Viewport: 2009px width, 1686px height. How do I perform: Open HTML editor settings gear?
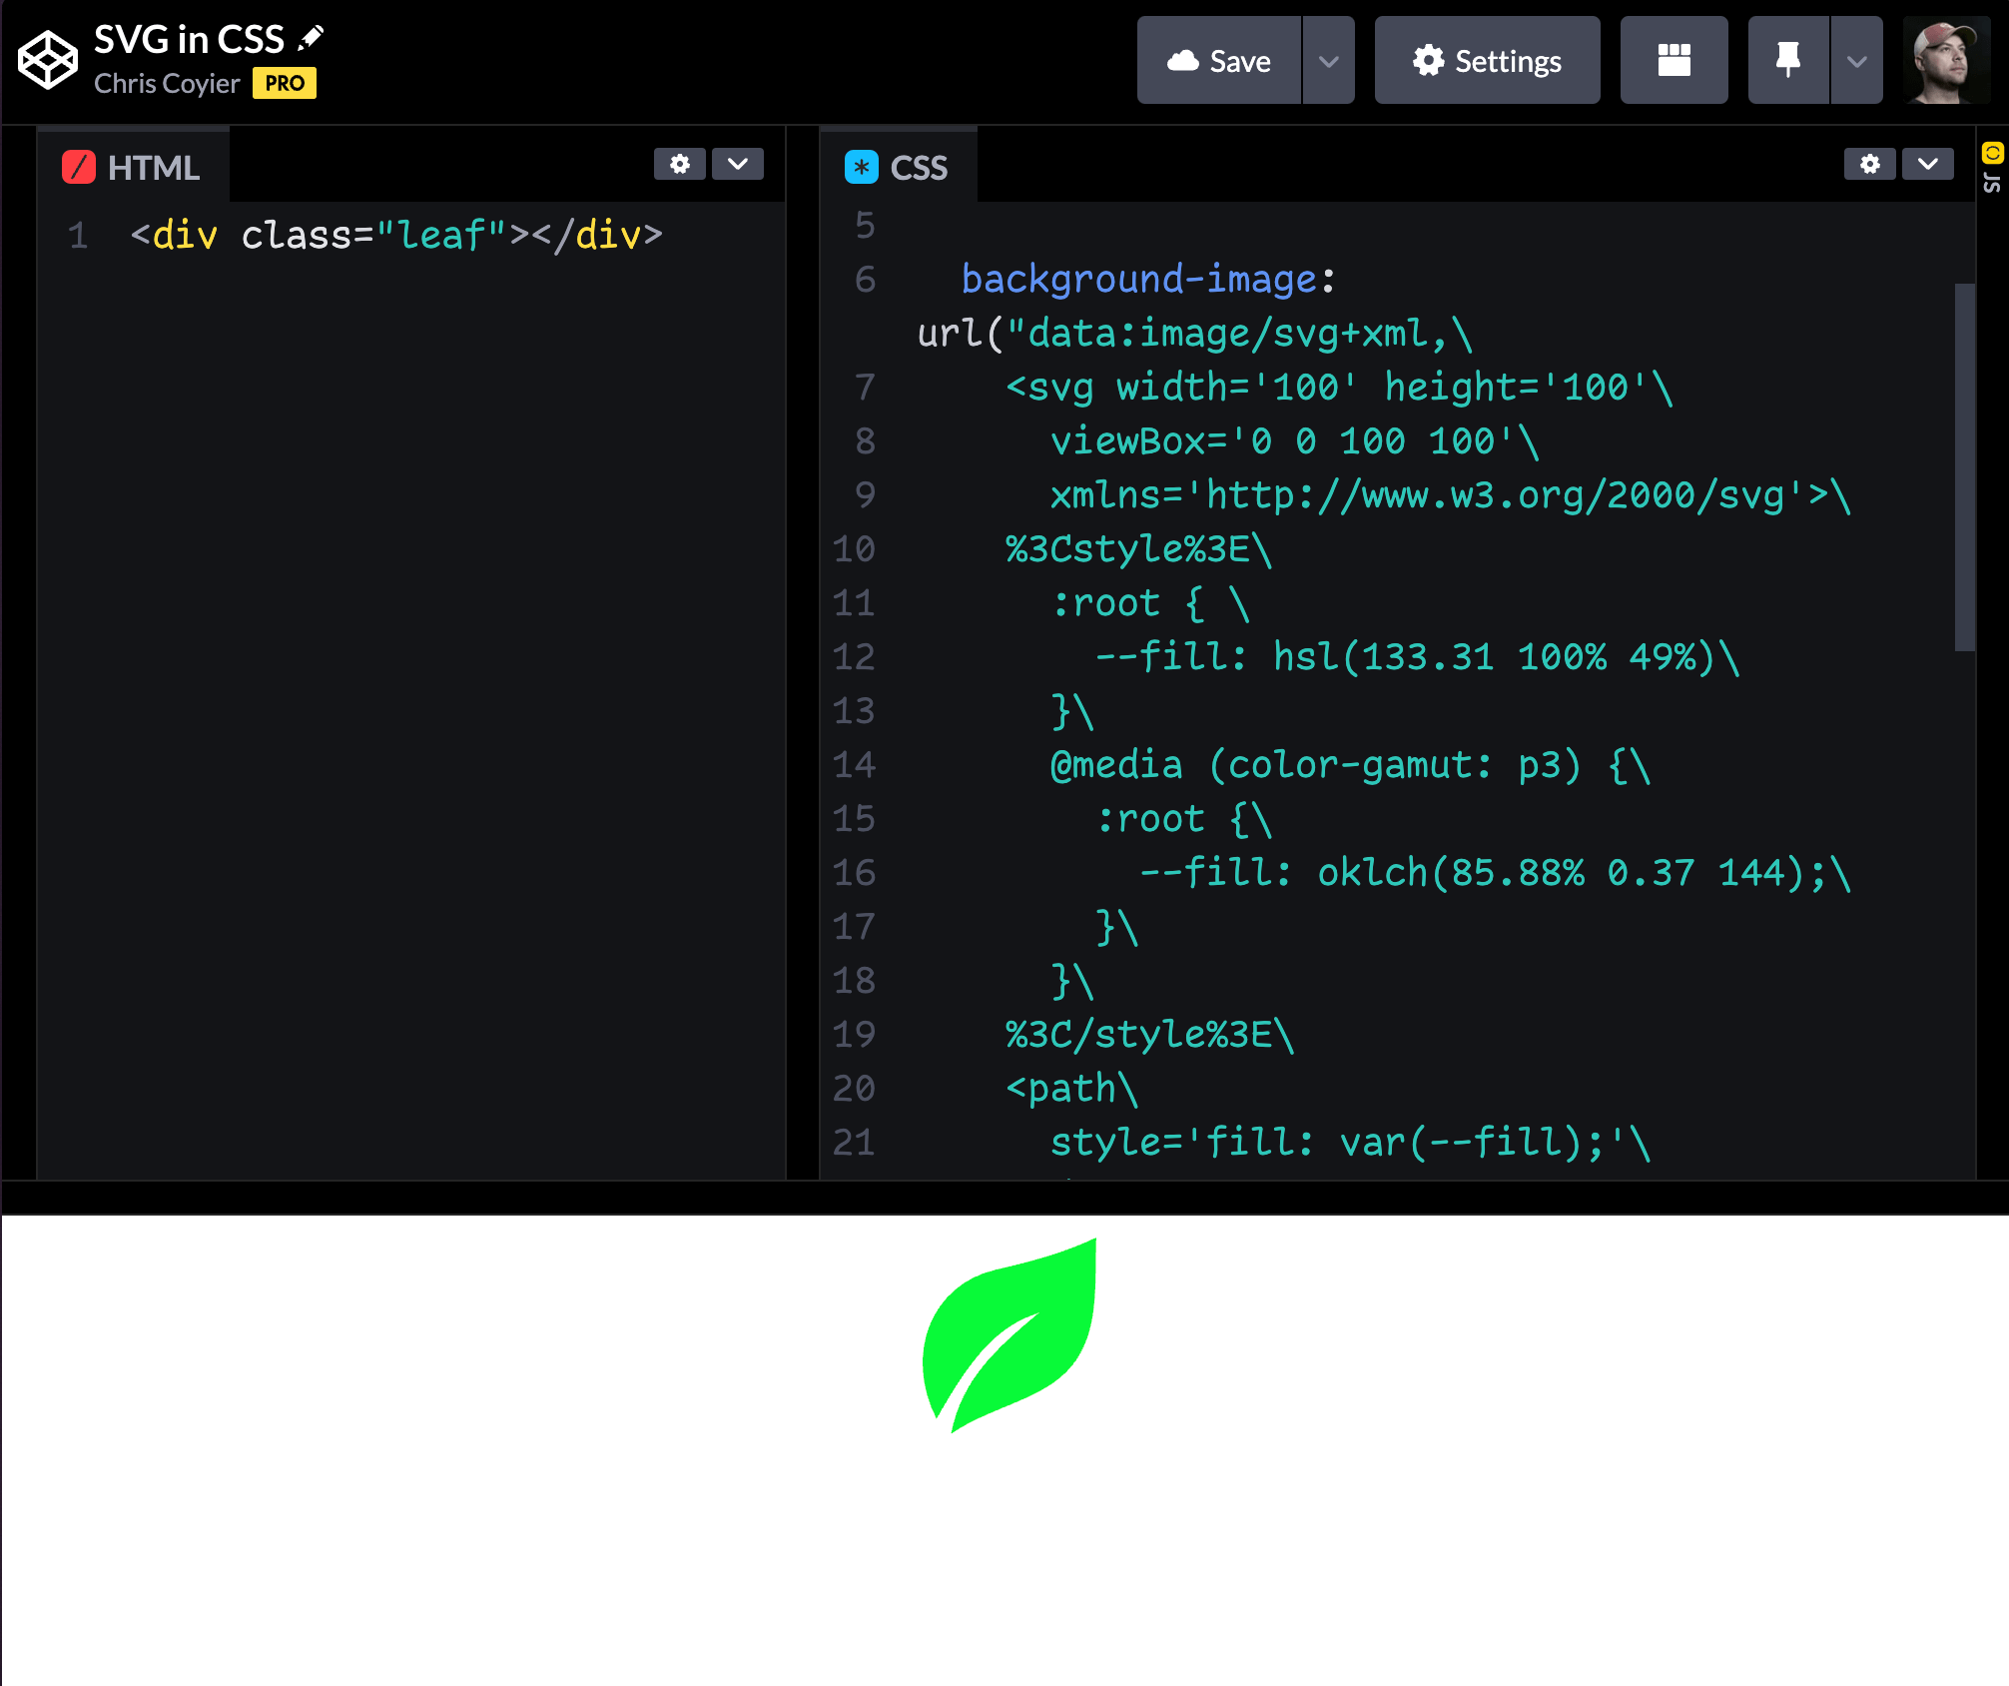pos(679,164)
